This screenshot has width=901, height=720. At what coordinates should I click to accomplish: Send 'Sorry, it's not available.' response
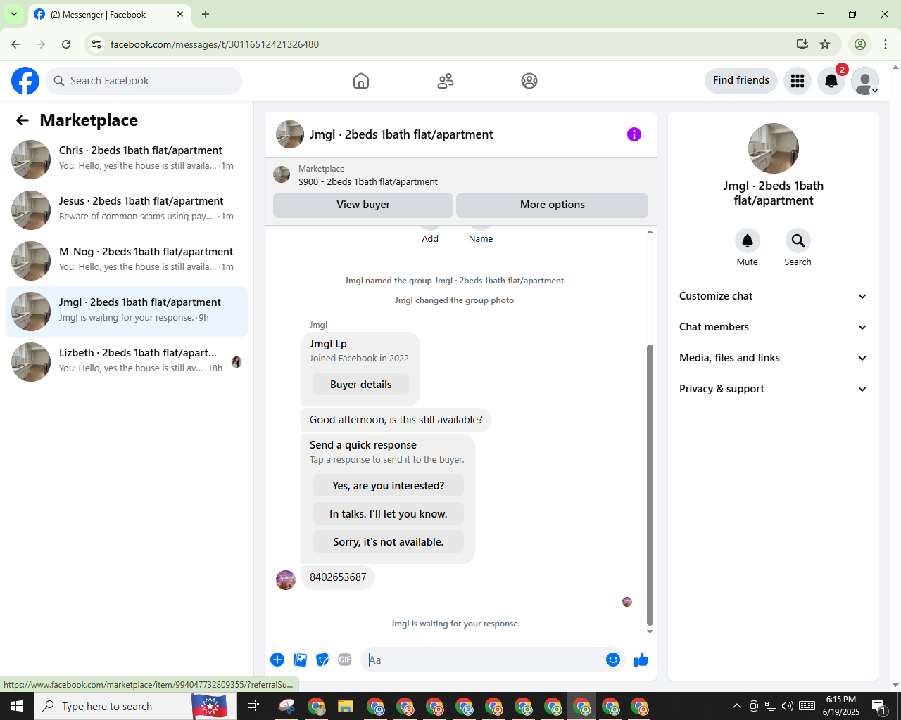pyautogui.click(x=388, y=542)
